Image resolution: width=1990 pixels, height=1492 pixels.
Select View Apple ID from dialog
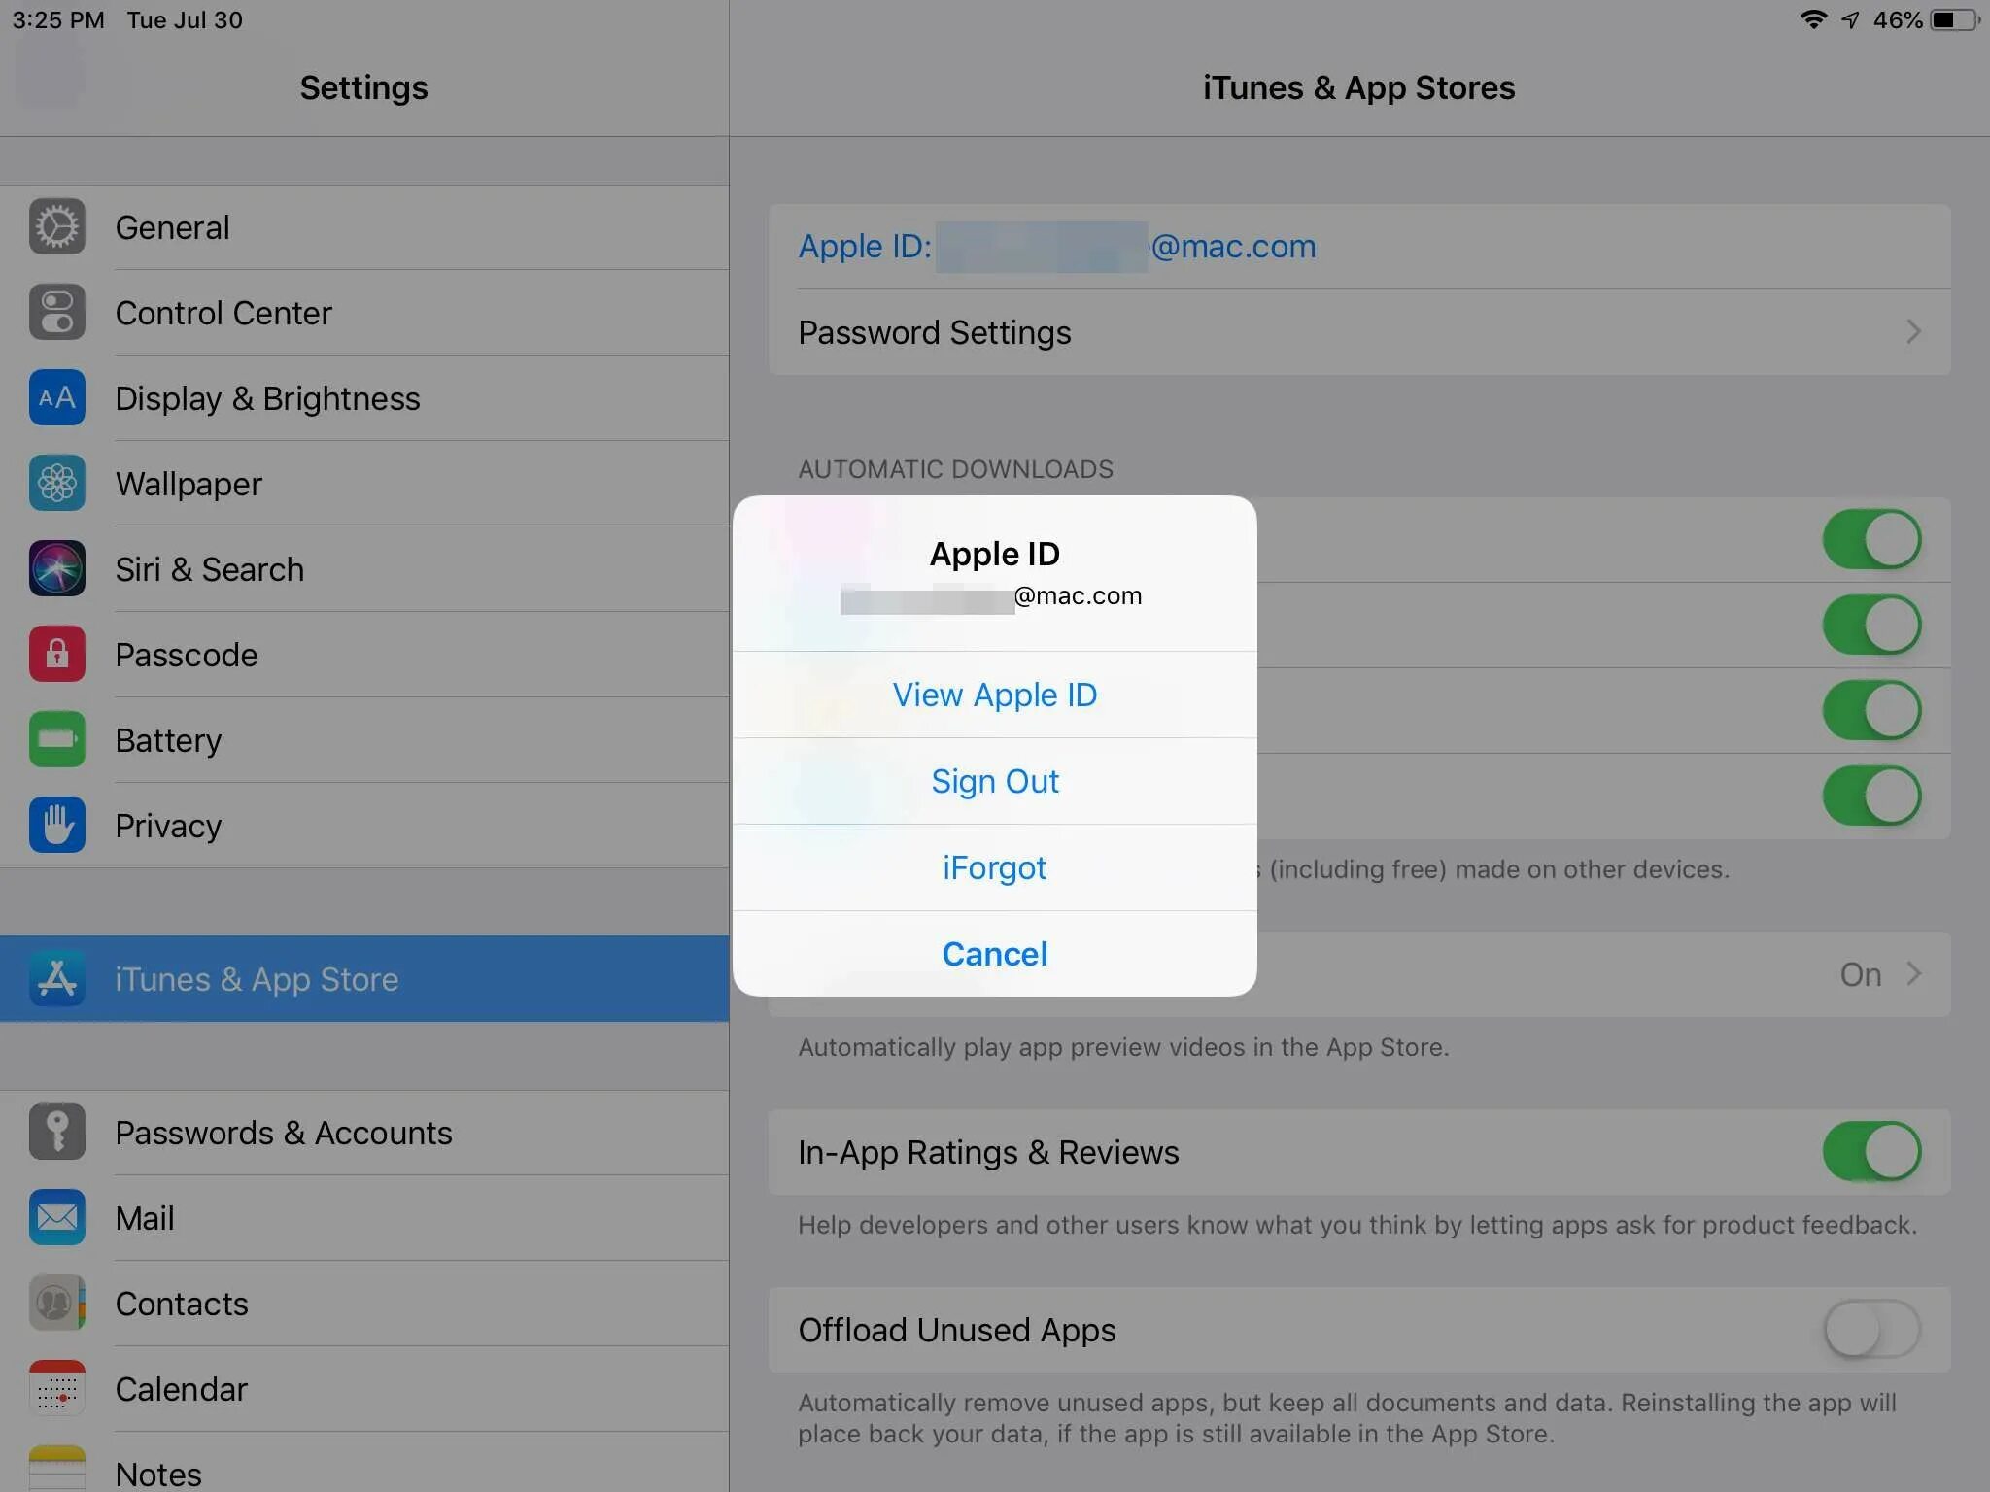coord(995,695)
